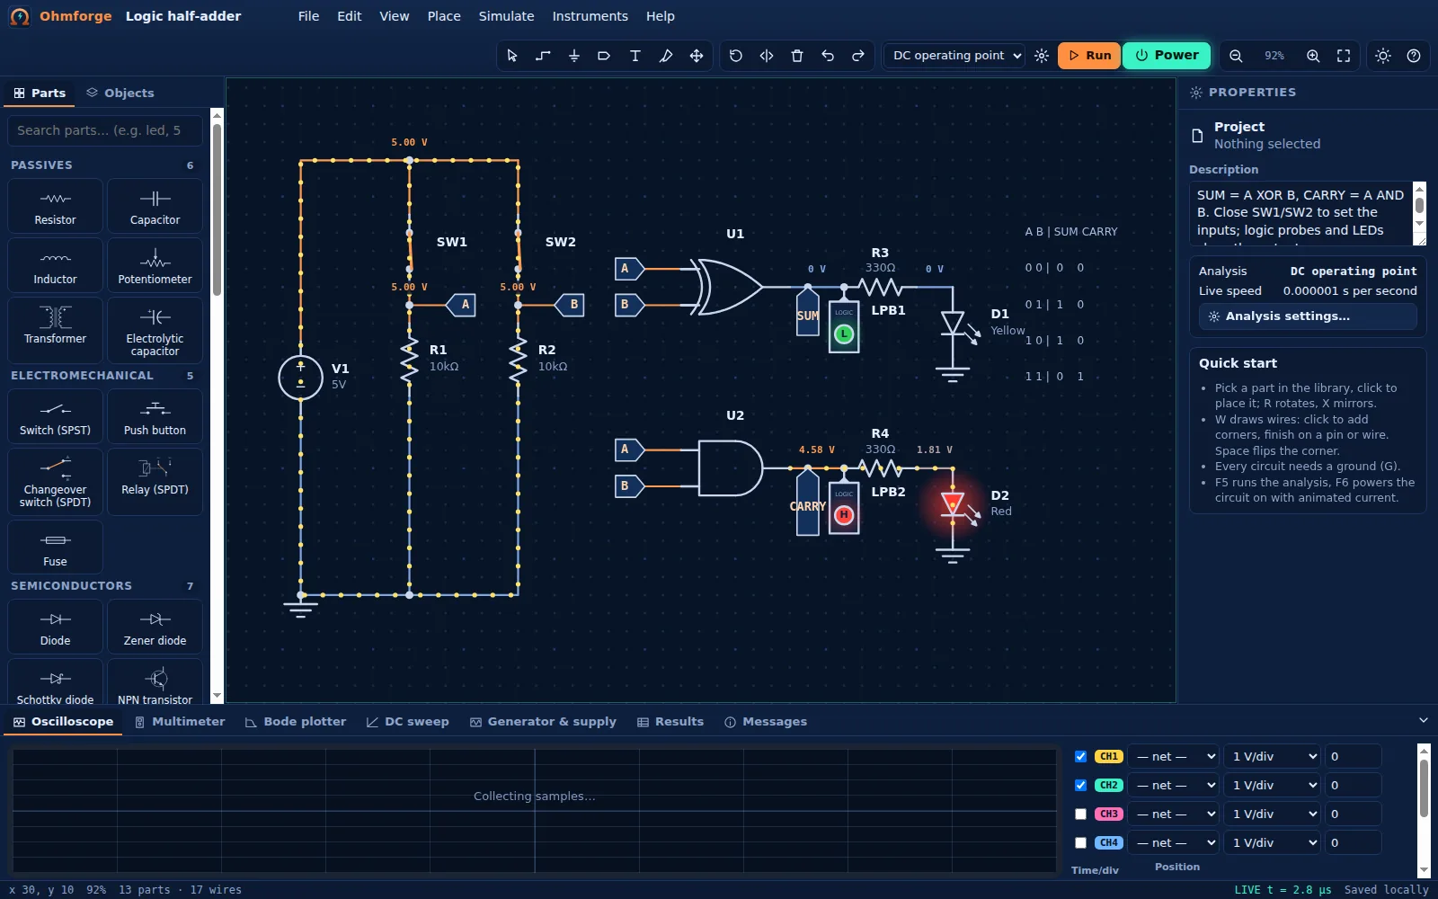Disable oscilloscope channel CH2 checkbox
1438x899 pixels.
[1080, 785]
